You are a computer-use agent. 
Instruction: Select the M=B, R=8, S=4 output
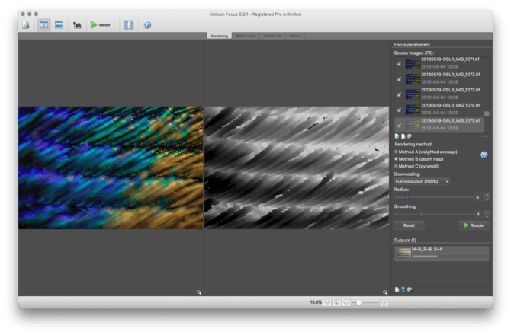pos(442,254)
